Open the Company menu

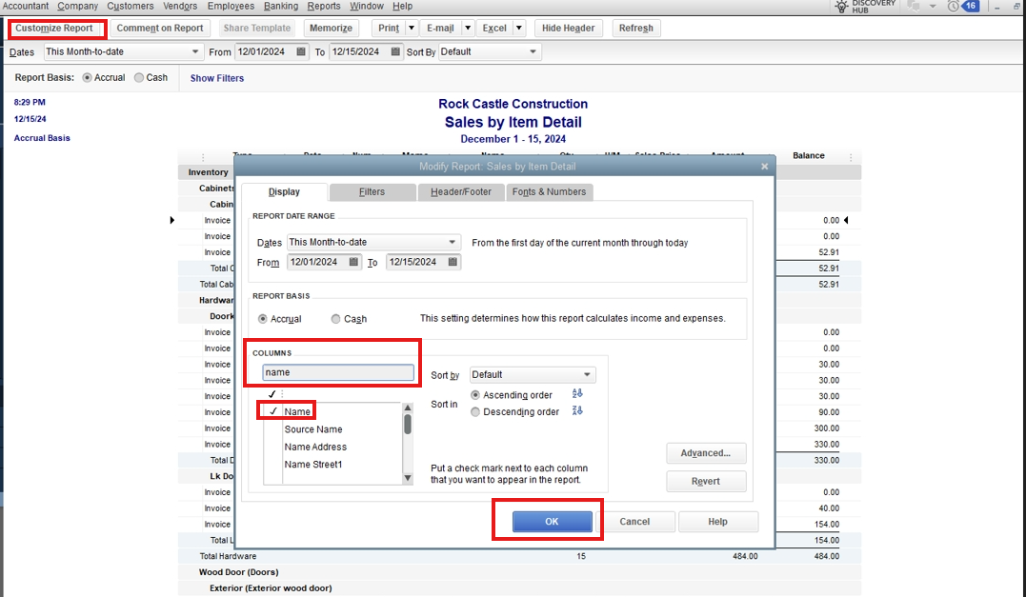click(x=77, y=6)
